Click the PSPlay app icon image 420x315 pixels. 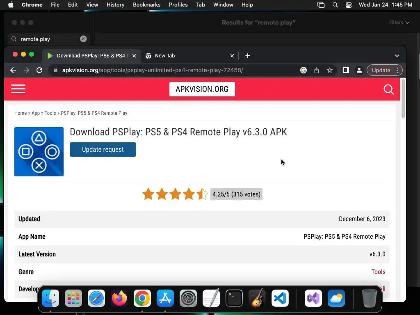(39, 152)
